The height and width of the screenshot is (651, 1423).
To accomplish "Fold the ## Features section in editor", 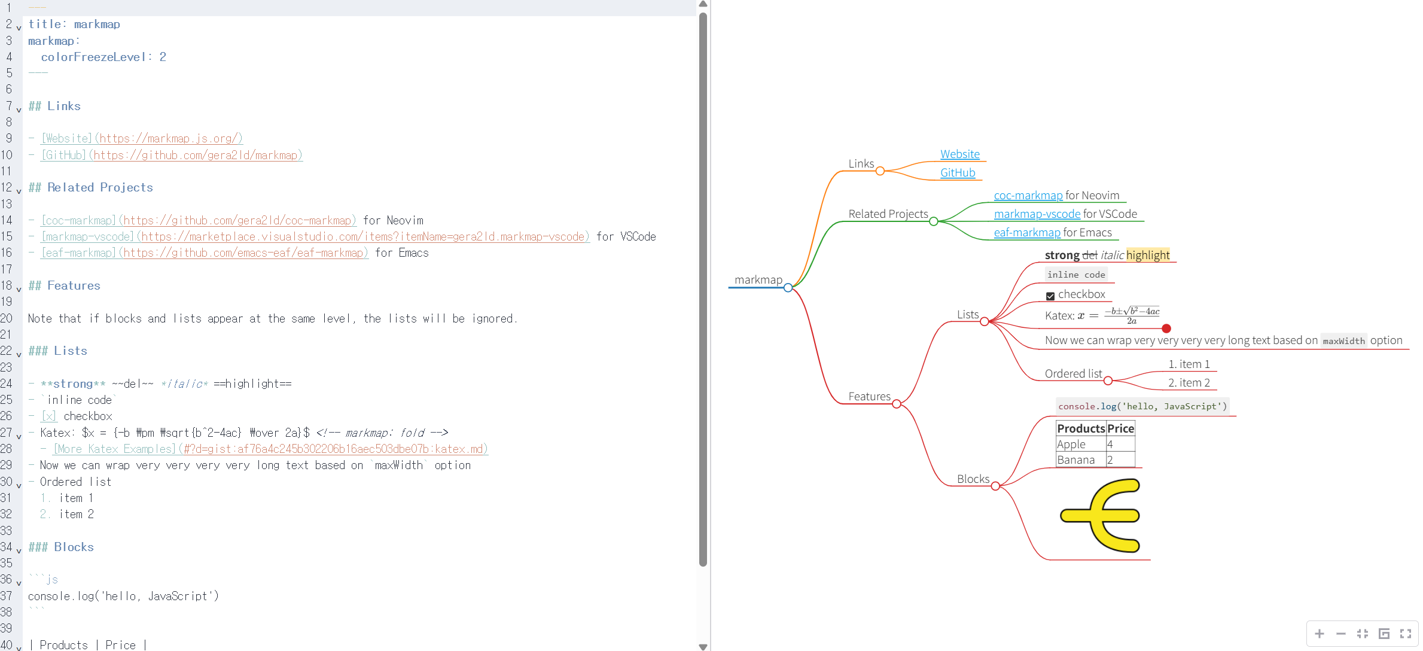I will coord(19,289).
